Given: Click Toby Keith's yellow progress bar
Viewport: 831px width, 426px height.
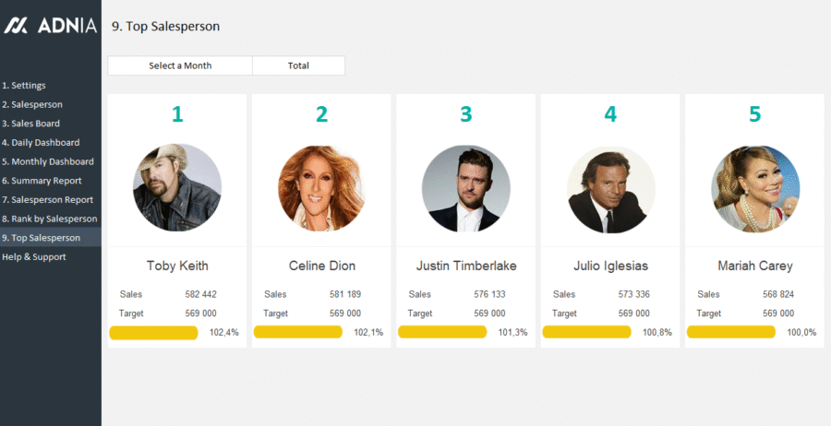Looking at the screenshot, I should coord(153,333).
